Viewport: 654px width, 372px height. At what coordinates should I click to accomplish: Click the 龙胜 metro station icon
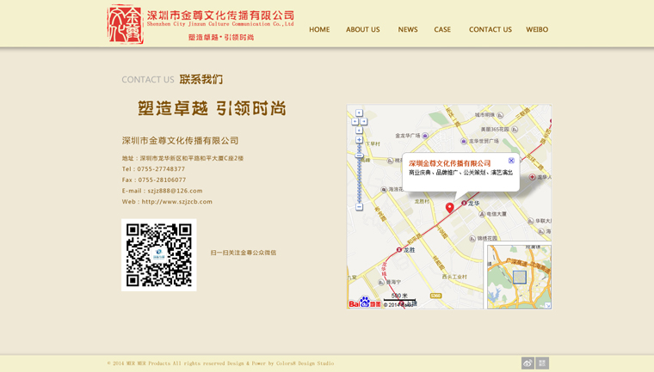[399, 250]
